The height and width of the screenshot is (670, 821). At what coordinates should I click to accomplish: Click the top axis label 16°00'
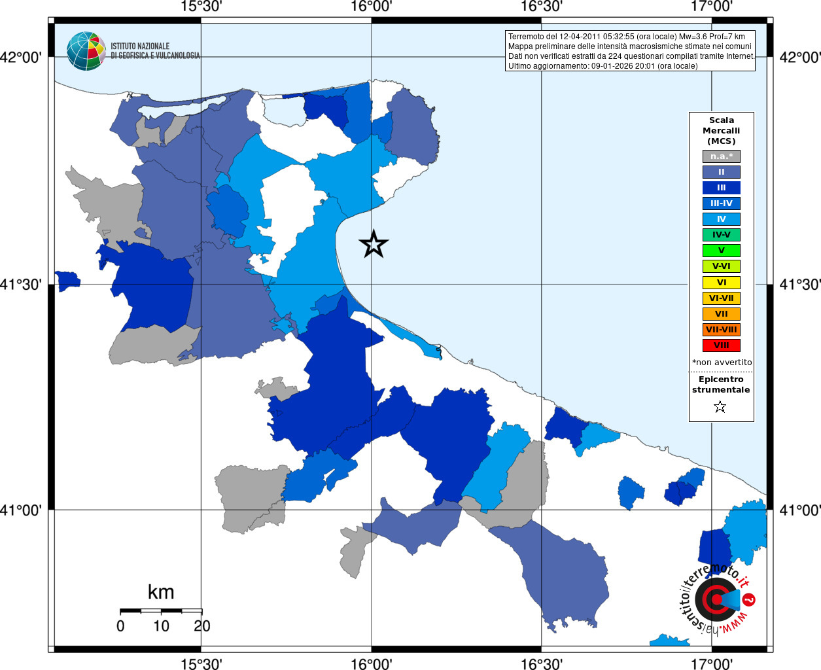pos(372,7)
